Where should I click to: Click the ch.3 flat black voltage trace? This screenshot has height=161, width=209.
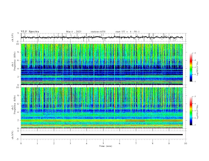tap(102, 135)
